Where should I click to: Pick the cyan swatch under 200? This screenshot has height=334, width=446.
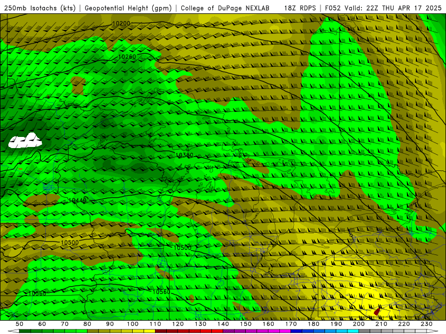point(353,331)
